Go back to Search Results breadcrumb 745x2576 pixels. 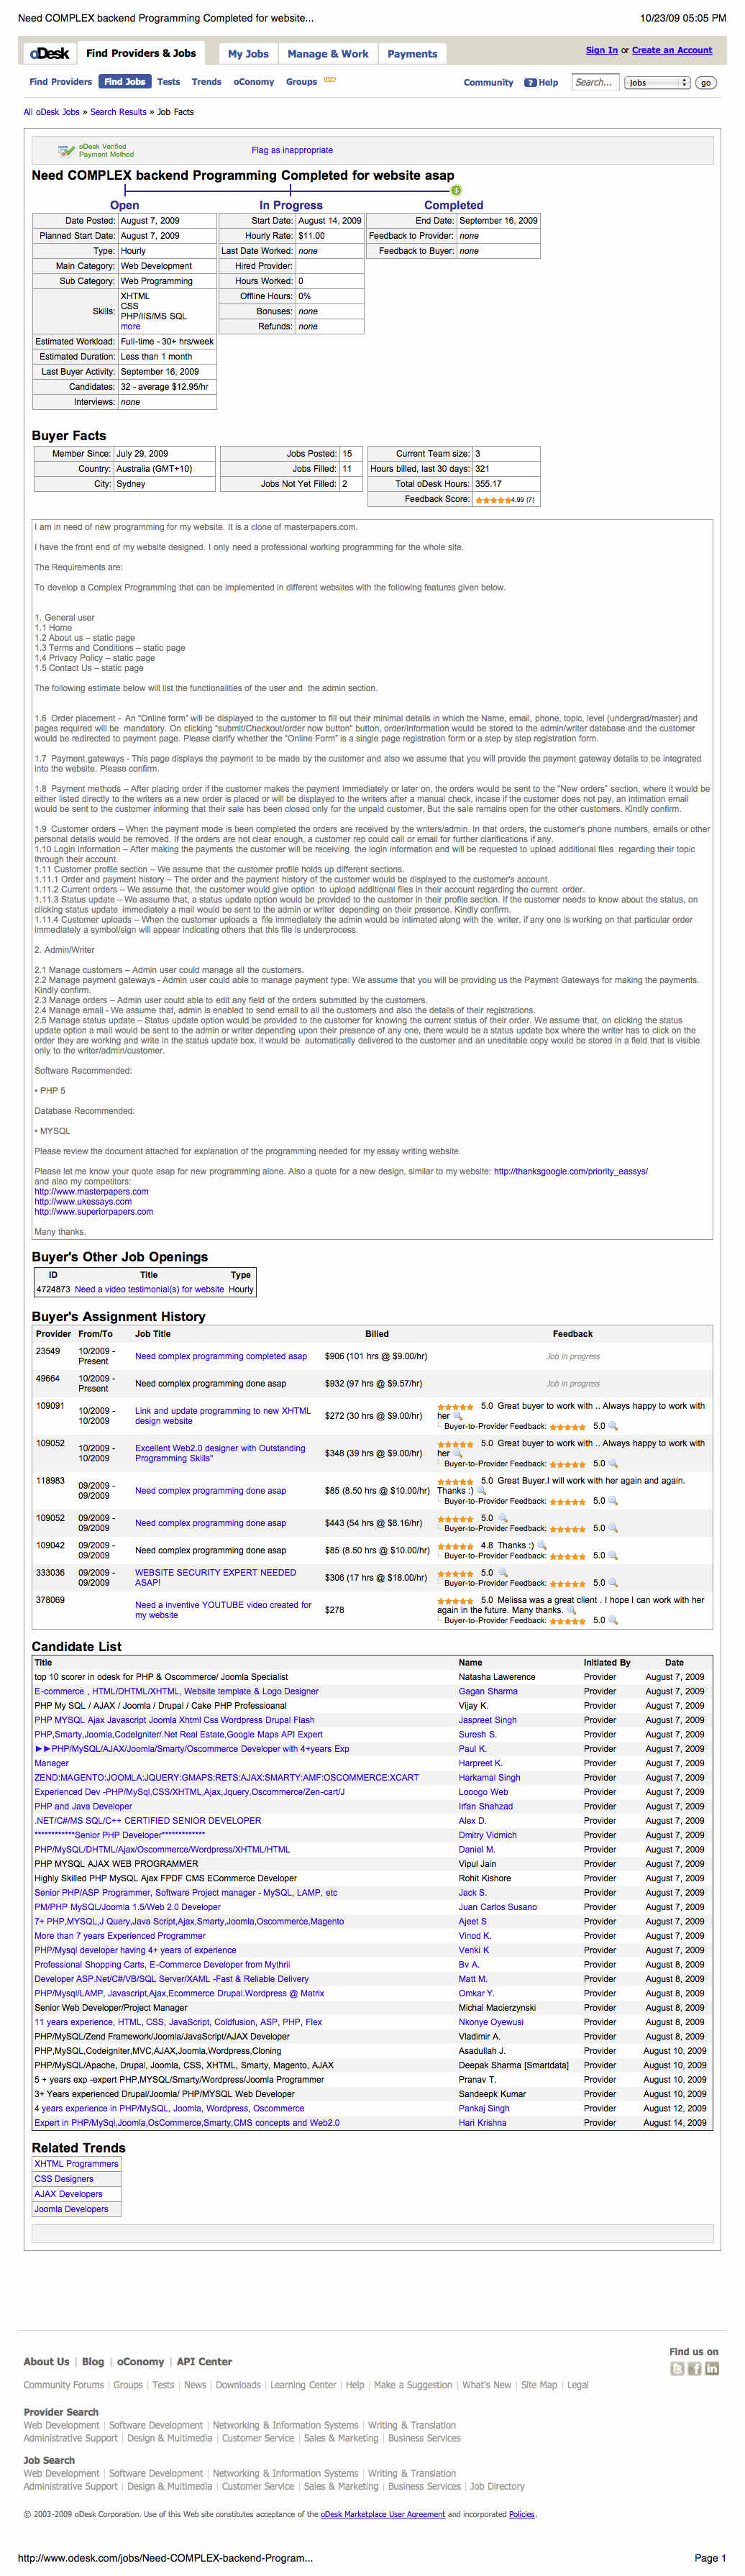(118, 112)
